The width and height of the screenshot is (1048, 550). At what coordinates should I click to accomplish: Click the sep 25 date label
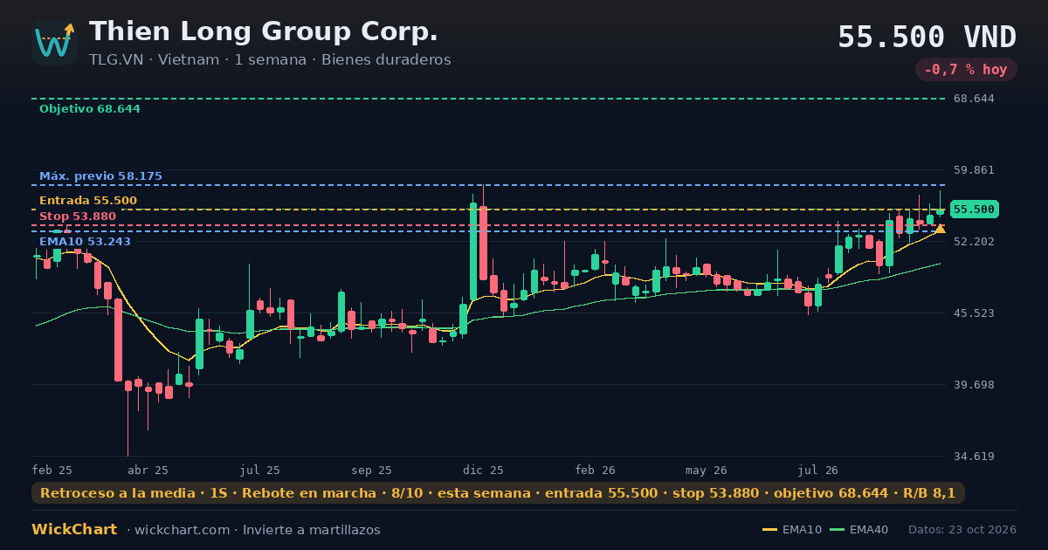pos(372,471)
